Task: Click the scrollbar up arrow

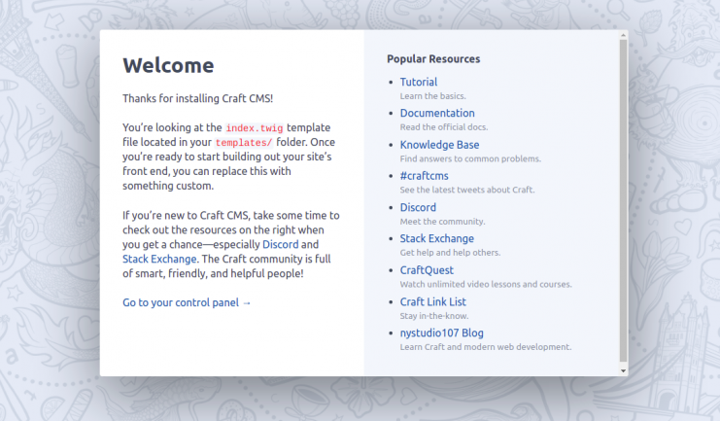Action: click(x=624, y=35)
